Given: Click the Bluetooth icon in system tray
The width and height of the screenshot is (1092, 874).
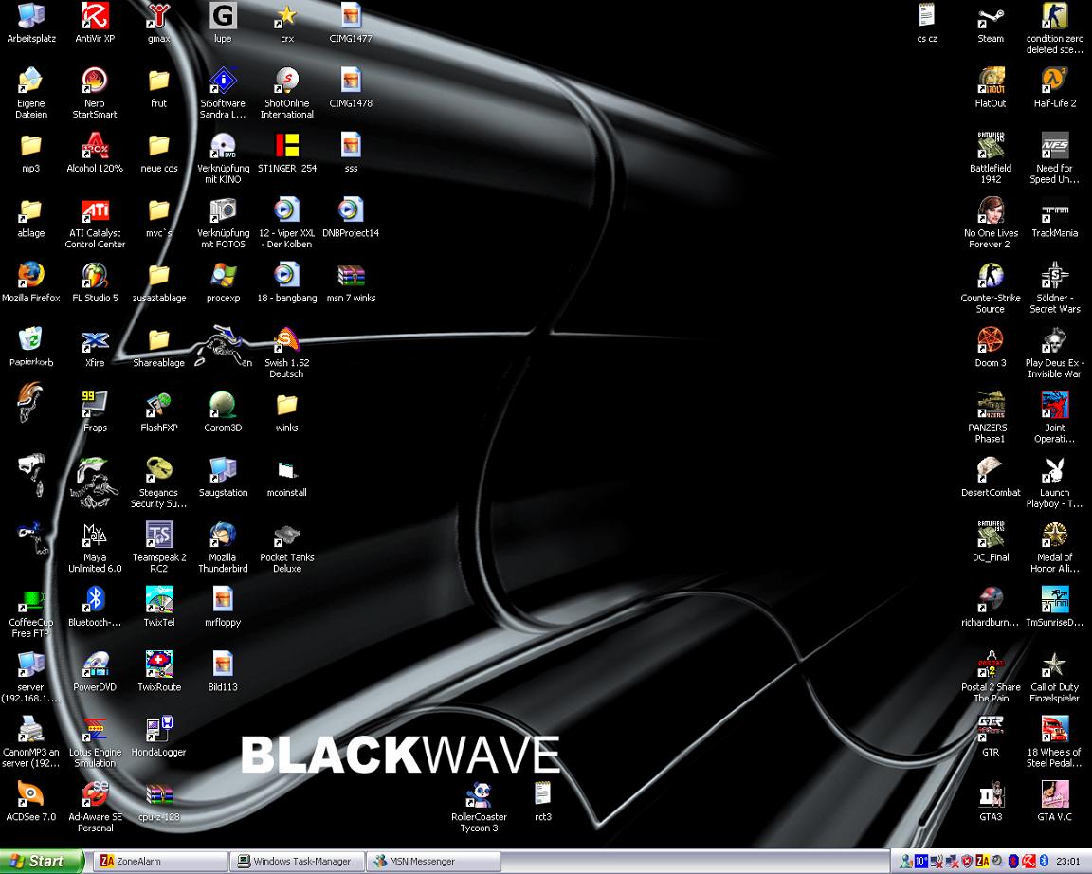Looking at the screenshot, I should click(1044, 862).
